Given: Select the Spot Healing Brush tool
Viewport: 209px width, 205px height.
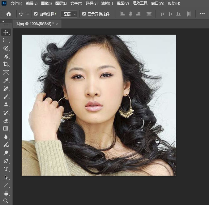Looking at the screenshot, I should point(6,88).
